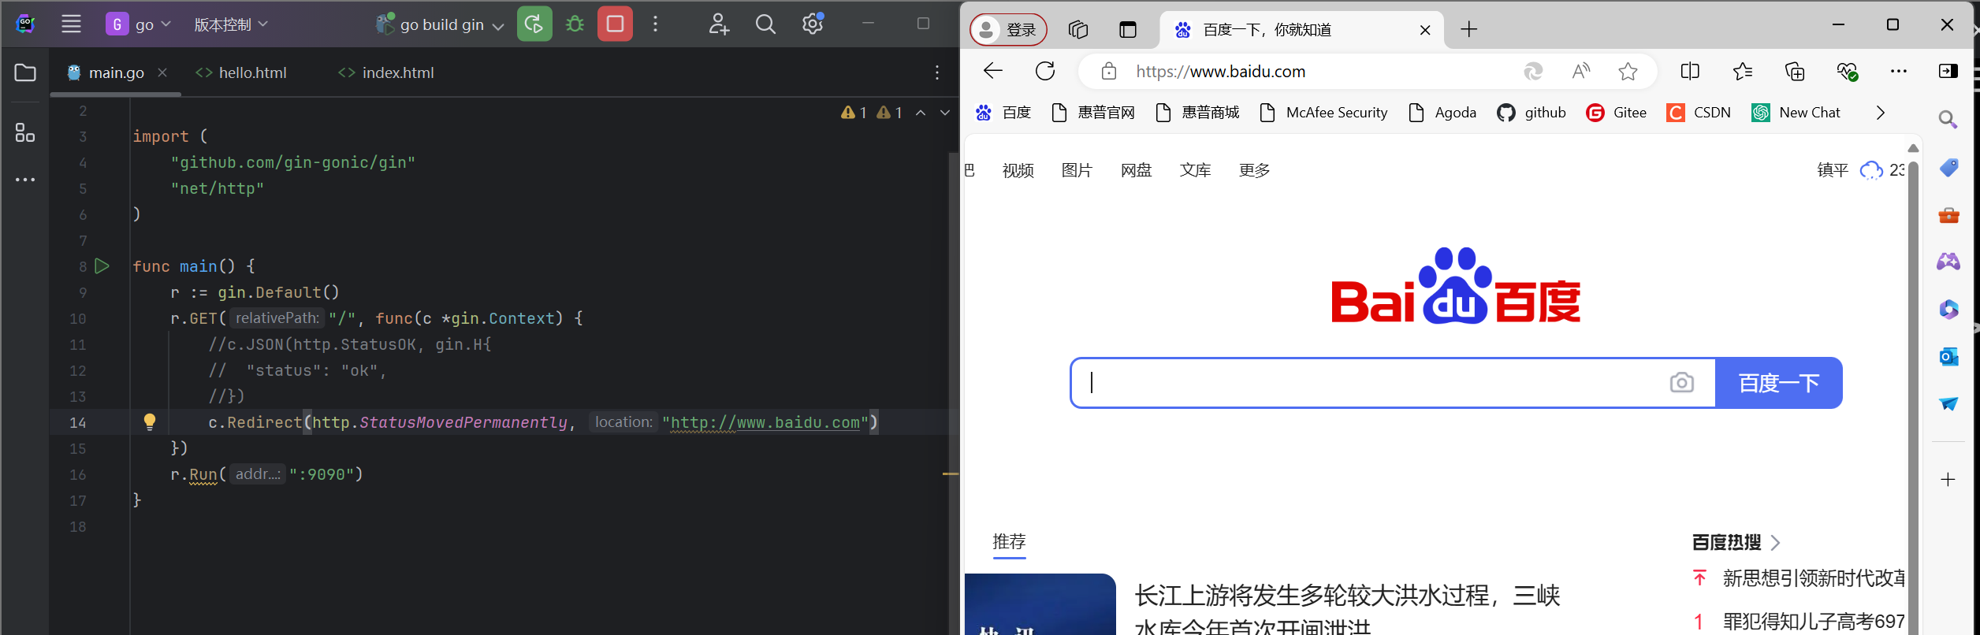Screen dimensions: 1980x635
Task: Rerun the go build gin configuration
Action: 534,24
